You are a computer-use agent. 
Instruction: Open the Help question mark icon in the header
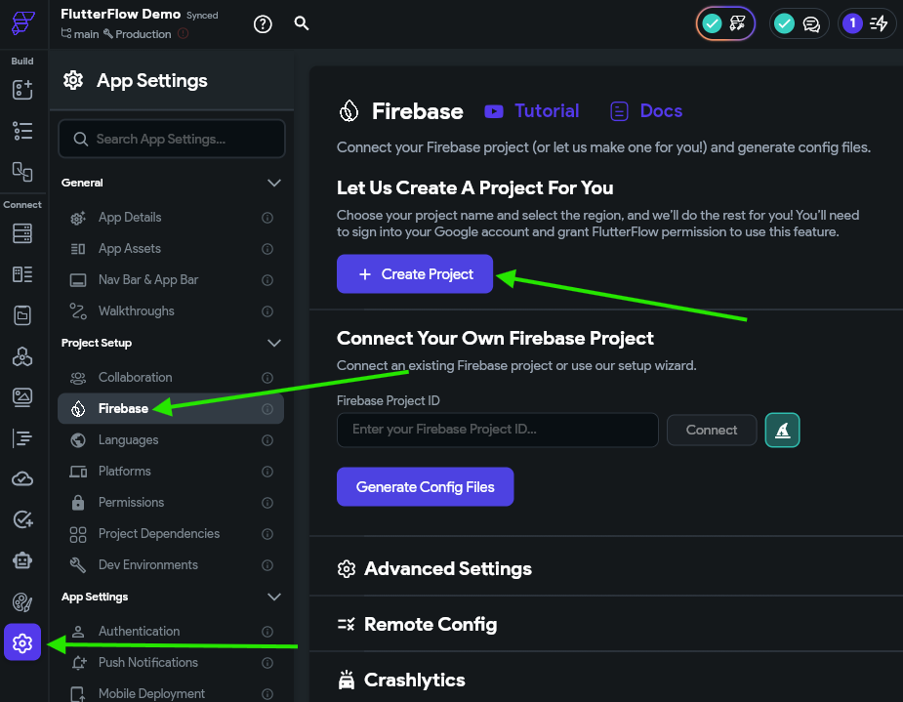pyautogui.click(x=263, y=24)
